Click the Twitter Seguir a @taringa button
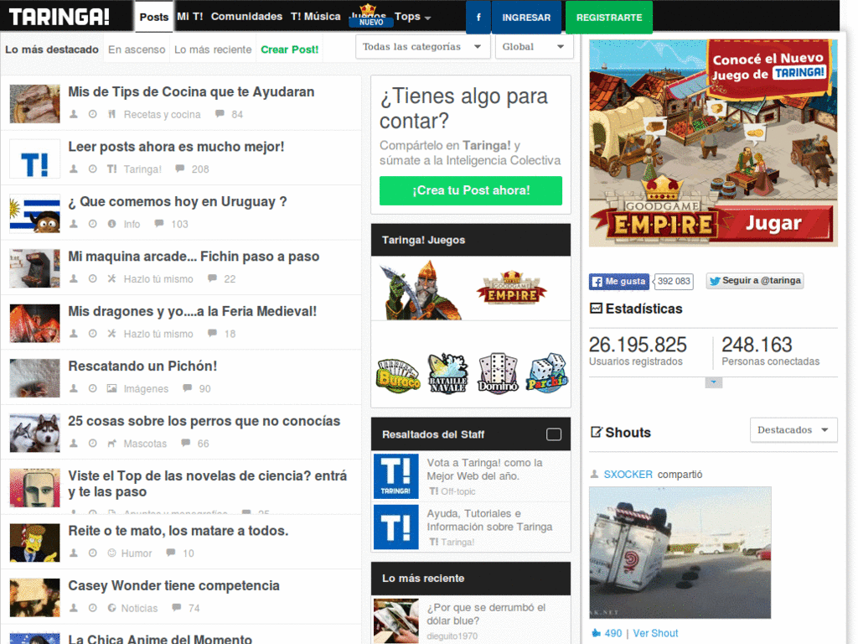The height and width of the screenshot is (644, 858). pos(755,281)
